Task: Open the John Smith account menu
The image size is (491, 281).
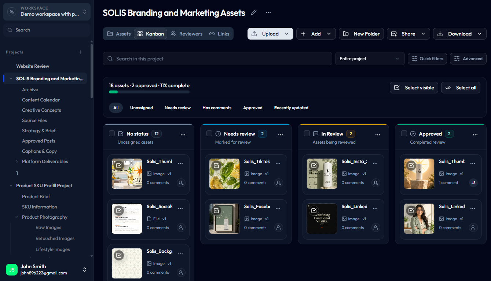Action: (x=47, y=270)
